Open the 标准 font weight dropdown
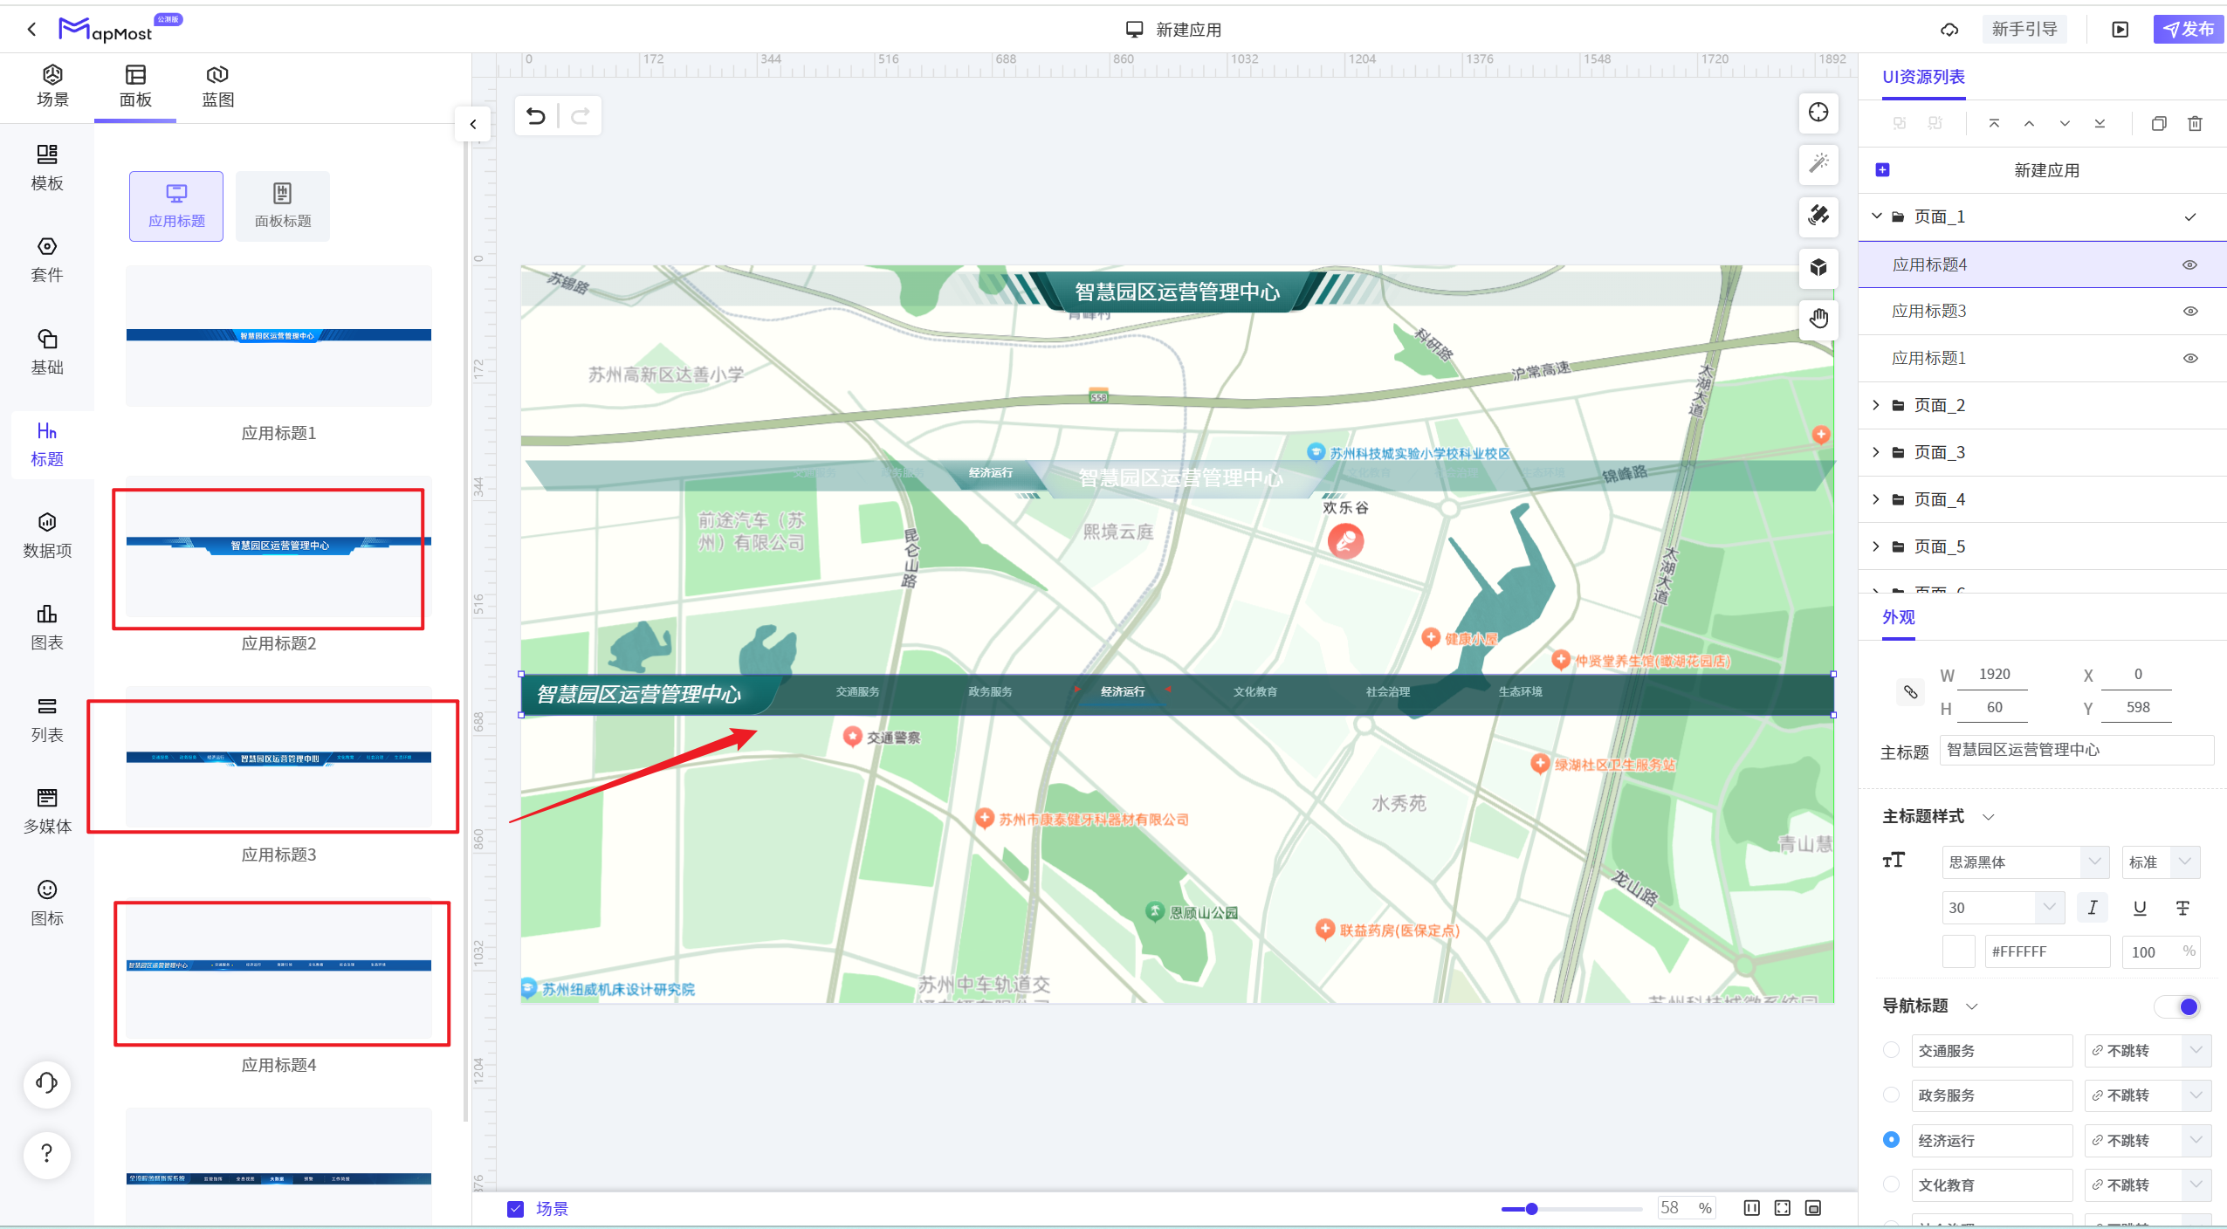Viewport: 2227px width, 1229px height. pyautogui.click(x=2161, y=862)
